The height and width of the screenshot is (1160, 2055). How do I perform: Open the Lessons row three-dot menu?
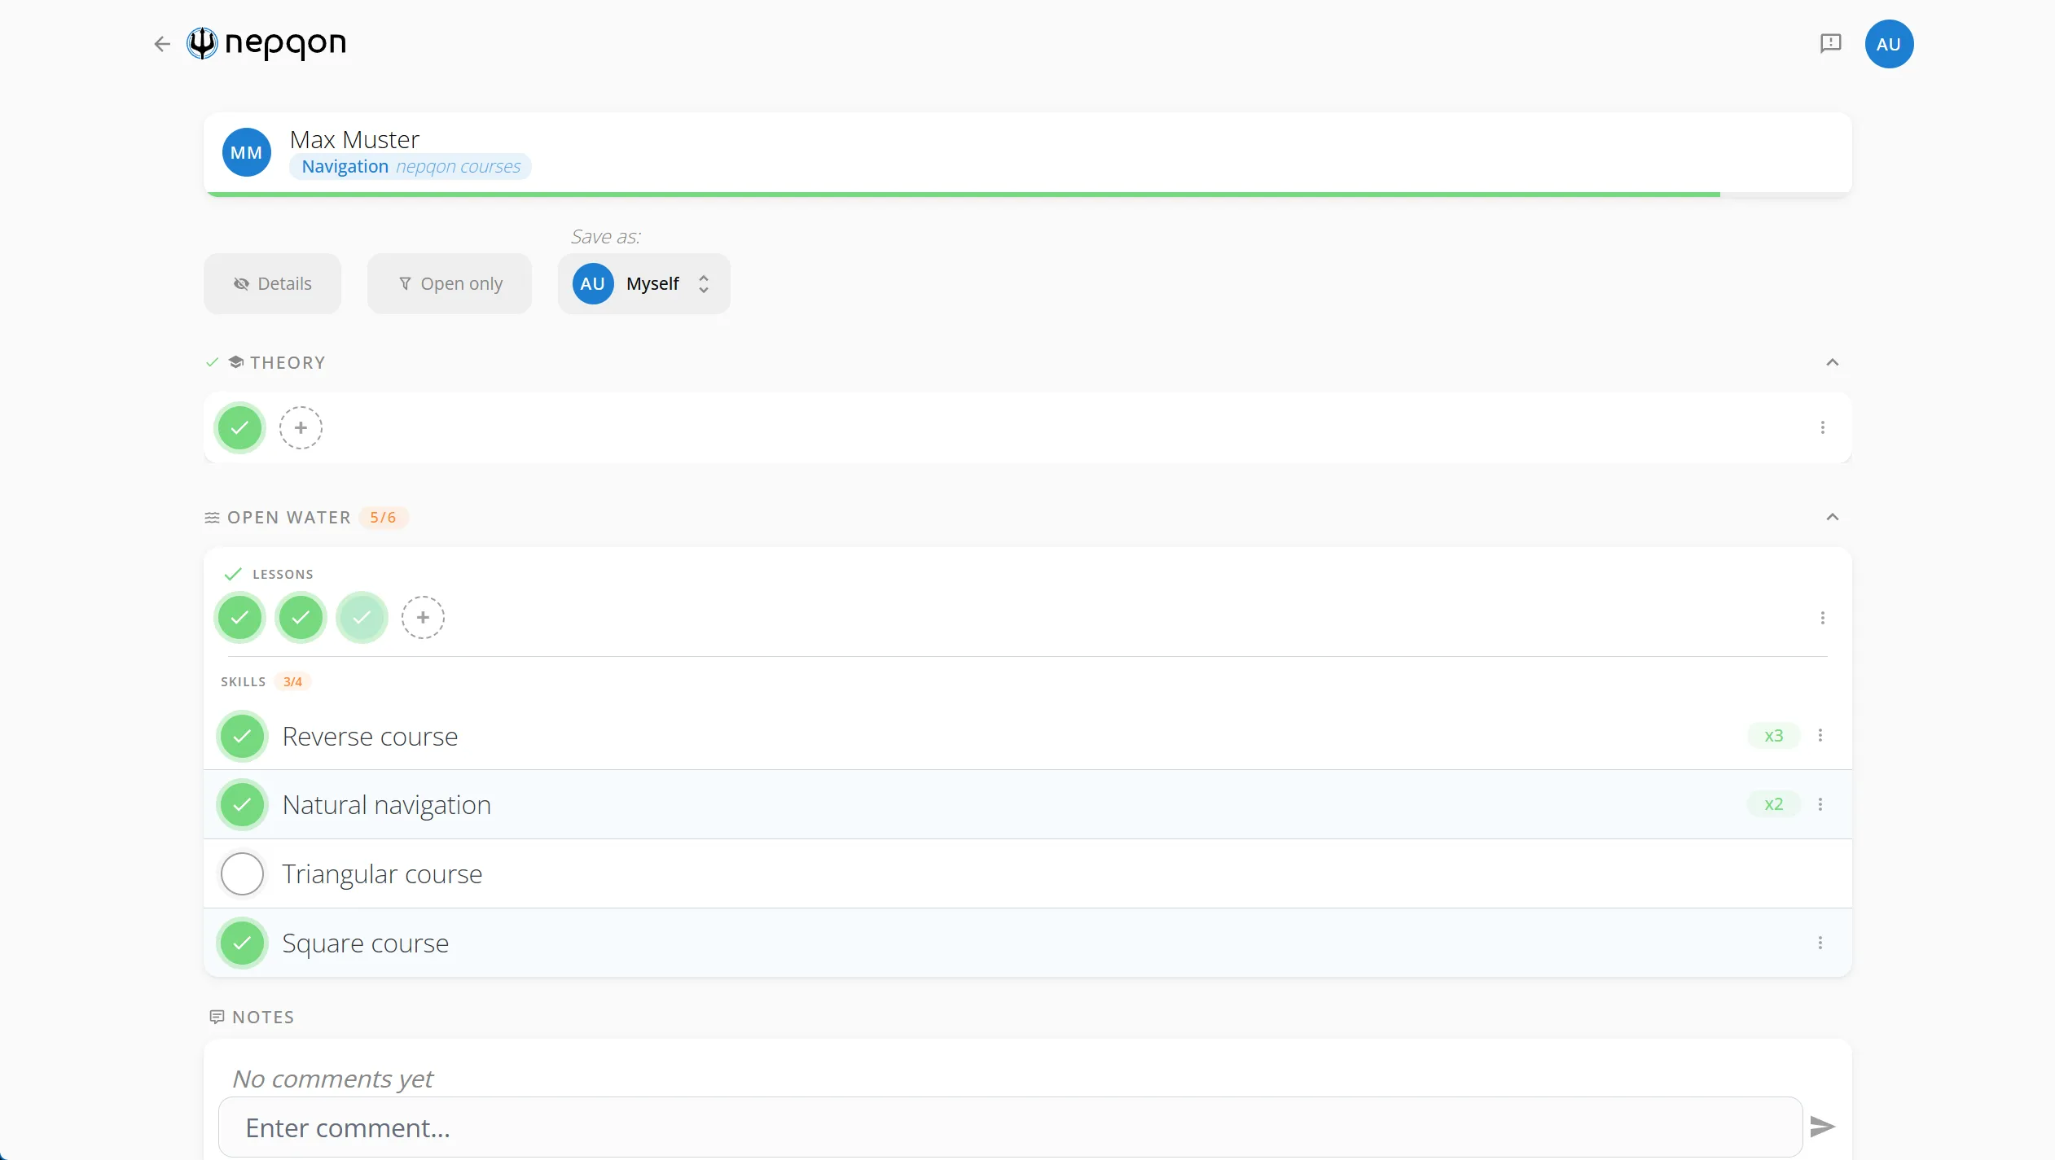click(x=1823, y=618)
